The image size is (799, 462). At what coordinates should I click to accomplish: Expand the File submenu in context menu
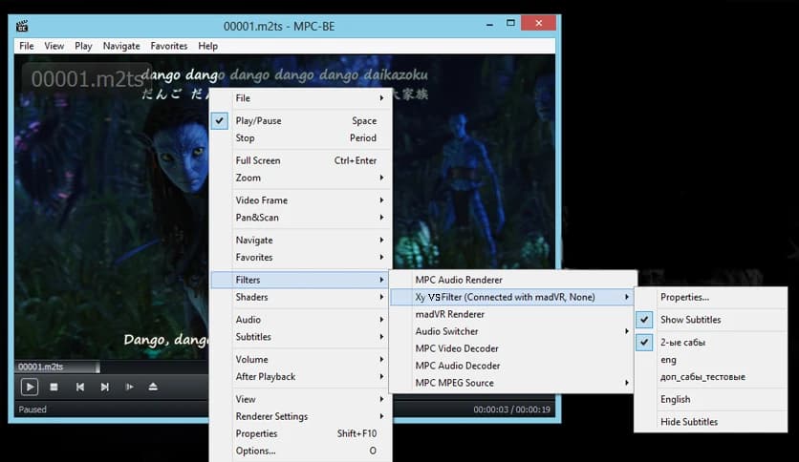(301, 98)
